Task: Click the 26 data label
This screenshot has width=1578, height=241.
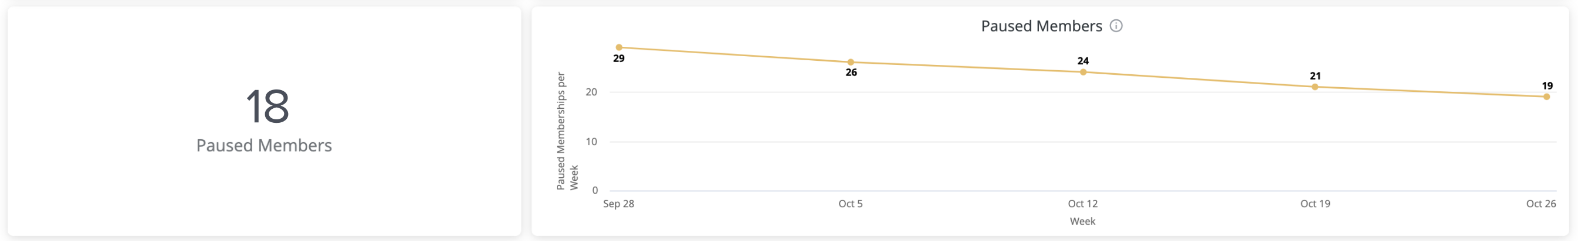Action: coord(851,73)
